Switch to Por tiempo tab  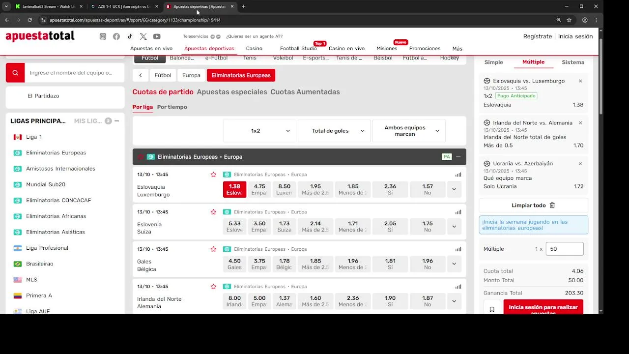tap(172, 107)
